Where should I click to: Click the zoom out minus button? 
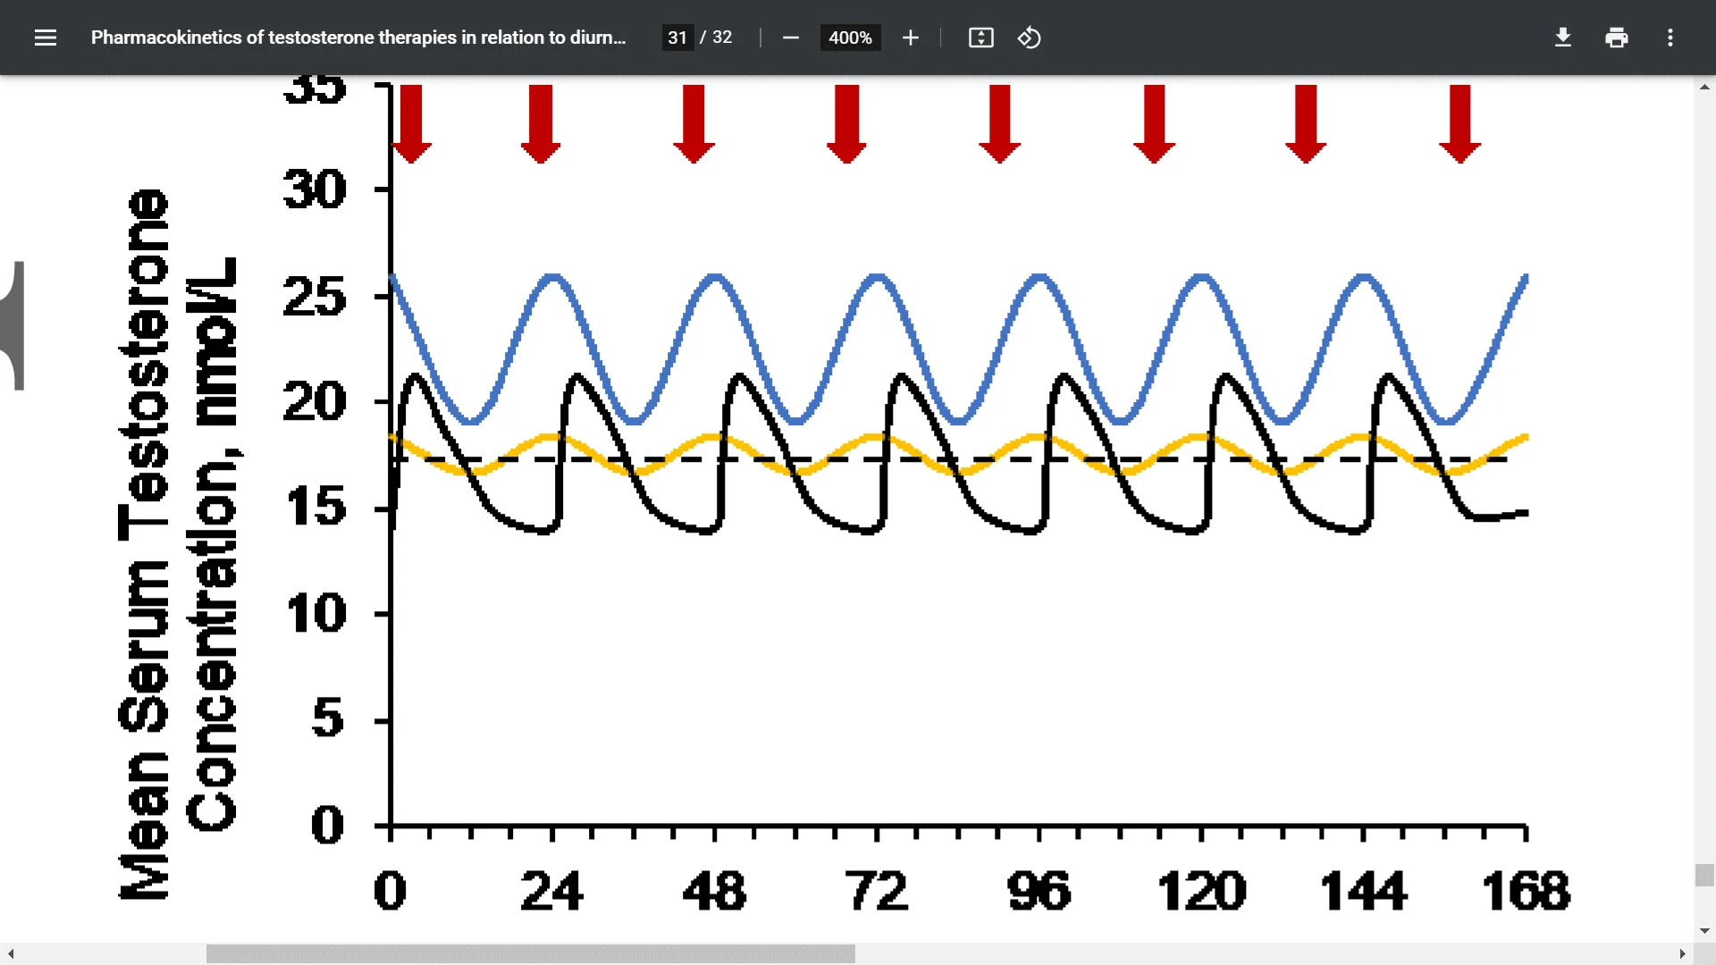coord(790,38)
